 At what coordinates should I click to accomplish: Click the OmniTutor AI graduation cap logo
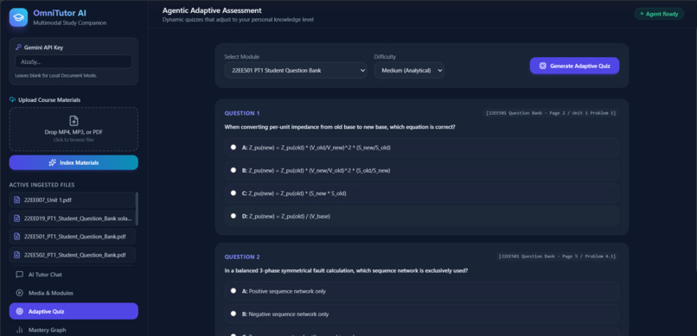click(18, 17)
